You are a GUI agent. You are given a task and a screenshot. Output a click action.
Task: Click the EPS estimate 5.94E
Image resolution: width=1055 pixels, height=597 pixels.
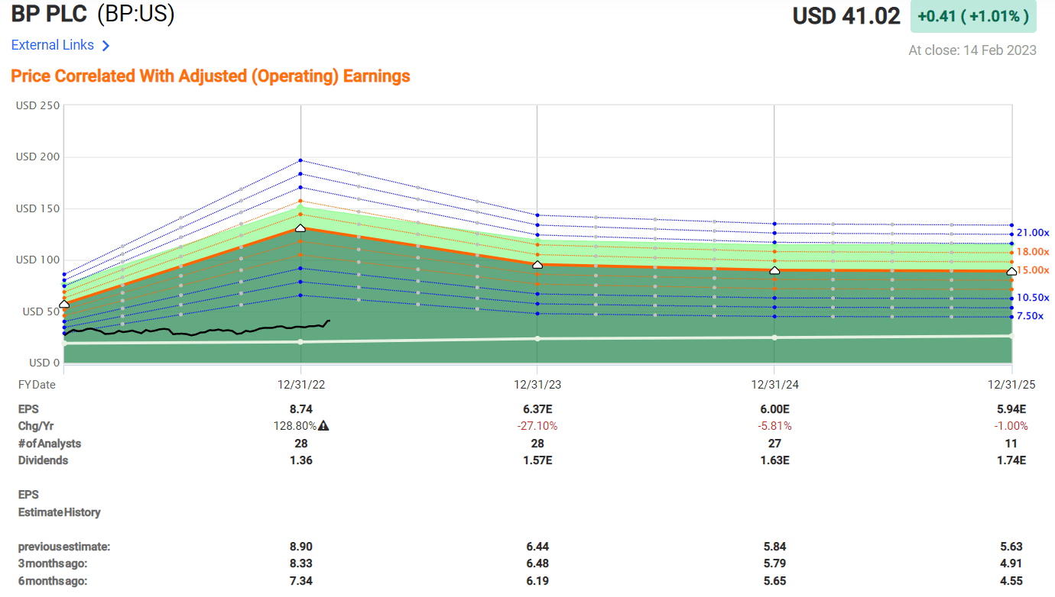click(x=1011, y=409)
